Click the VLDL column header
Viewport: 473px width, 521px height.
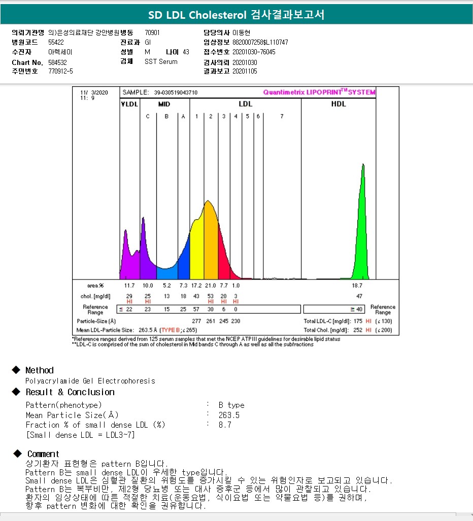[129, 104]
